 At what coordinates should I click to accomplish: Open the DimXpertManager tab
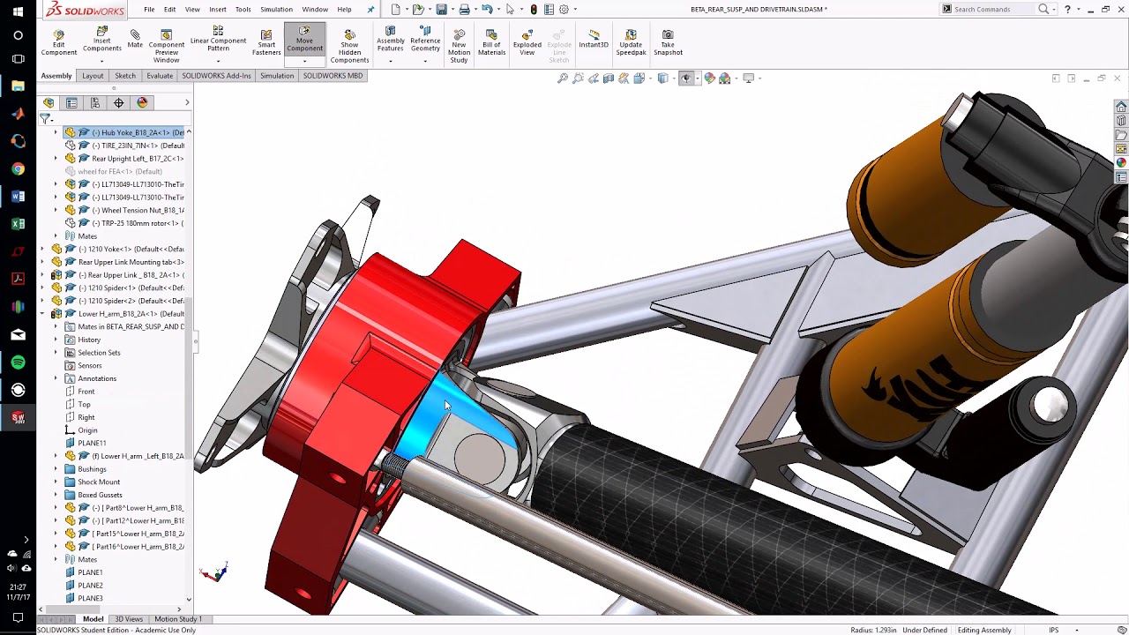[119, 102]
